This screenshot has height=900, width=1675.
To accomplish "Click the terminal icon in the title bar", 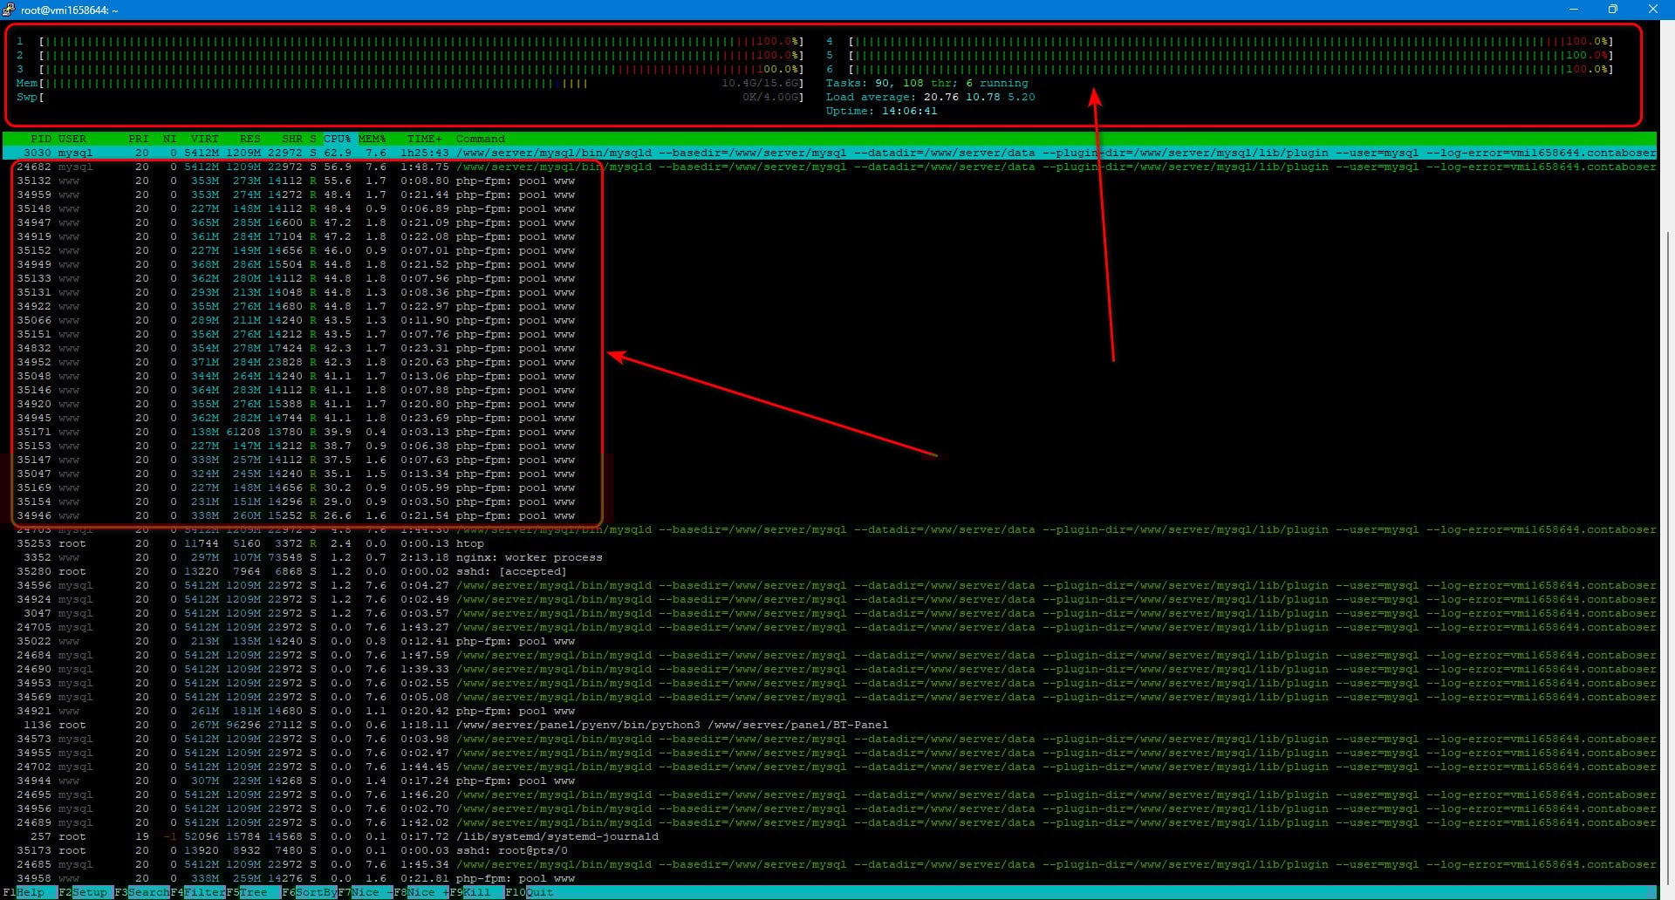I will [10, 10].
